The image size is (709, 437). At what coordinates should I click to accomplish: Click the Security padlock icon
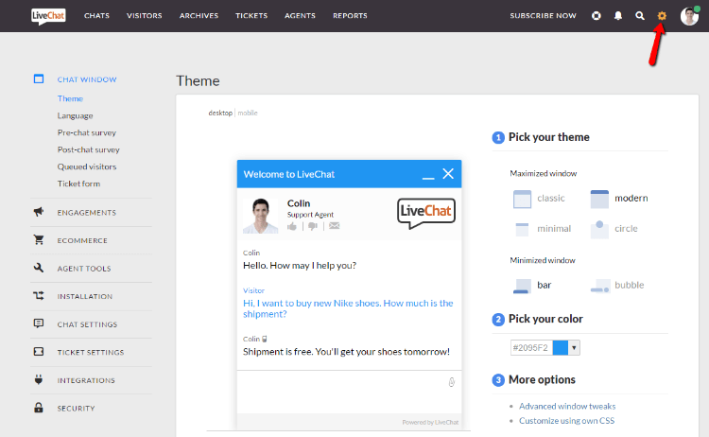point(39,408)
